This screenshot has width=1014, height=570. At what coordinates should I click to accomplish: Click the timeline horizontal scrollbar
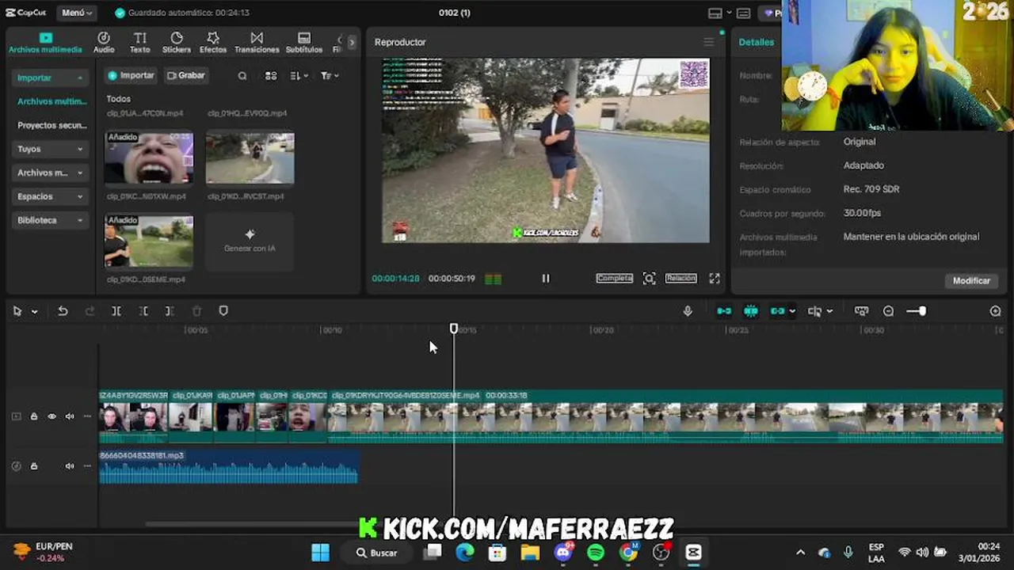(253, 523)
